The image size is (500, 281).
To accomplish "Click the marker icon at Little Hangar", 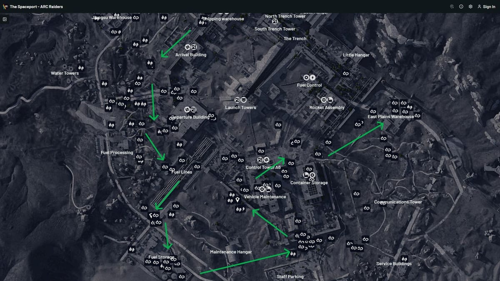I will click(x=345, y=74).
